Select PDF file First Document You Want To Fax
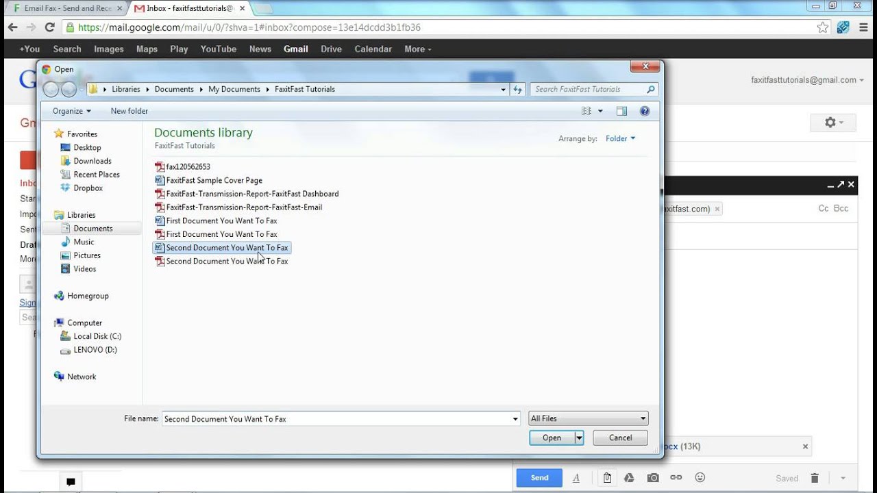877x493 pixels. (216, 234)
